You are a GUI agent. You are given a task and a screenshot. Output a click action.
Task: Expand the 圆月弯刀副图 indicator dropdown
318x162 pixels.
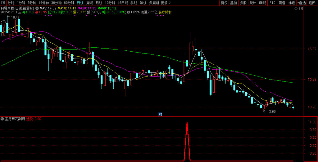pyautogui.click(x=2, y=119)
